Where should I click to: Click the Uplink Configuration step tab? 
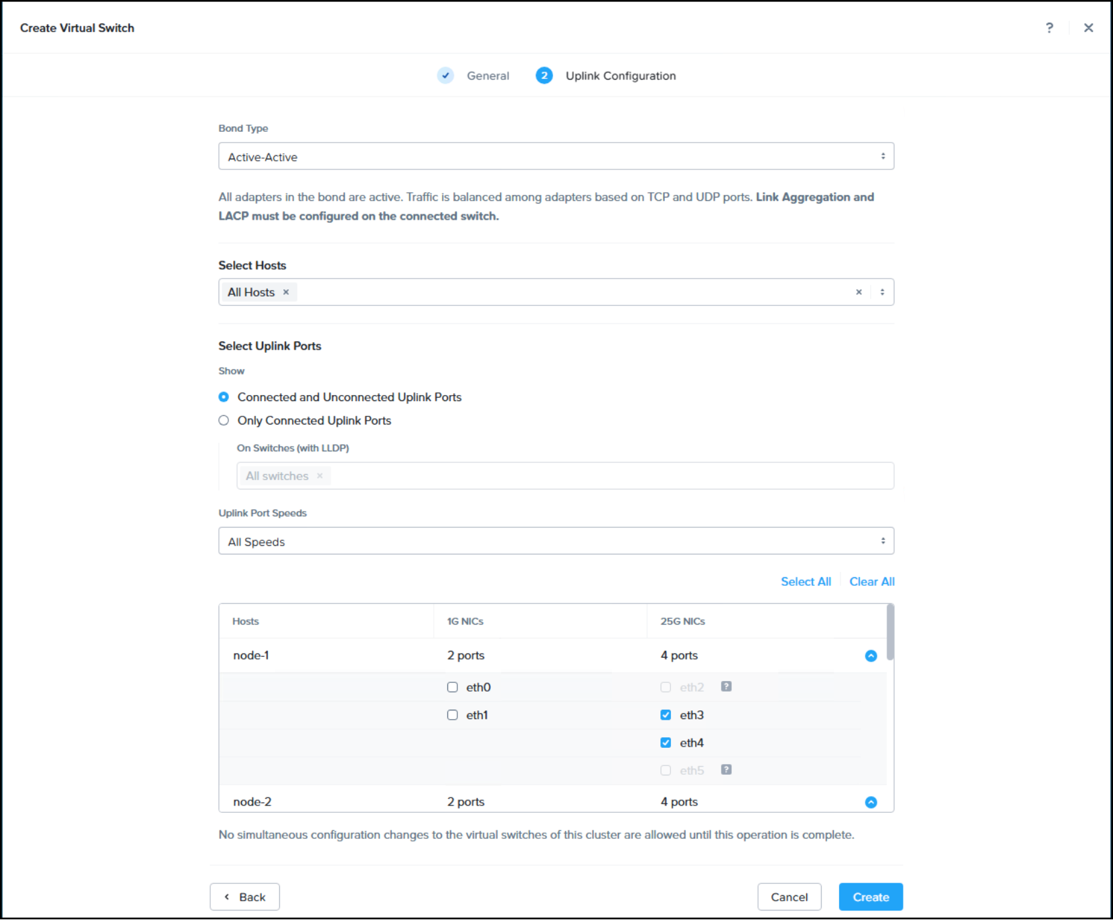point(621,76)
